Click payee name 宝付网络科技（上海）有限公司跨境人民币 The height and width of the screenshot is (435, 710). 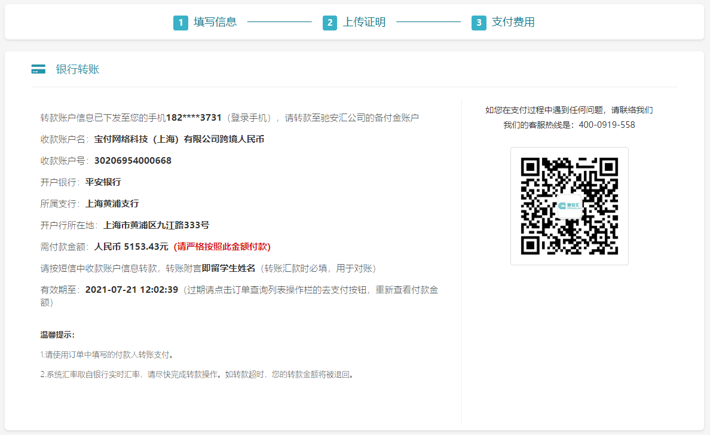179,139
